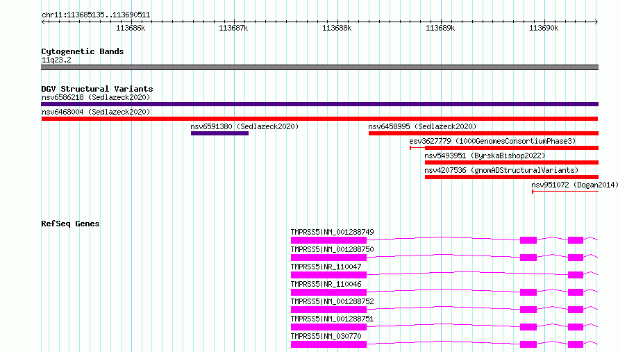618x352 pixels.
Task: Click the TMPRSS5|NM_001288752 transcript label
Action: [x=332, y=301]
